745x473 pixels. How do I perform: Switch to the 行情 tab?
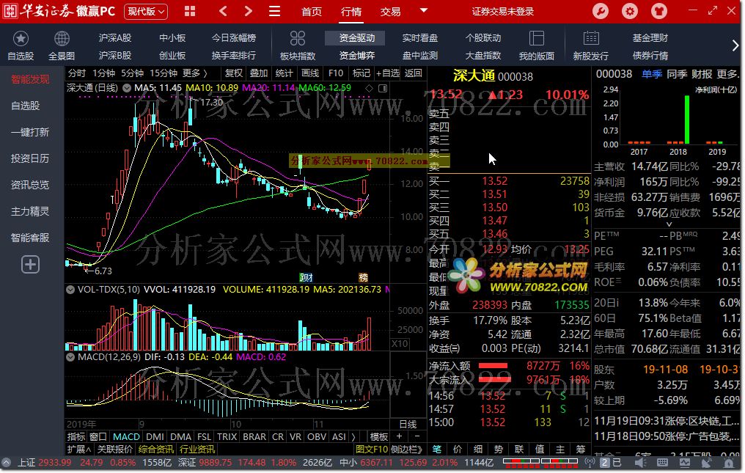click(351, 12)
